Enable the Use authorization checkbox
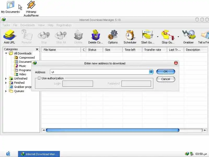209x157 pixels. click(39, 78)
